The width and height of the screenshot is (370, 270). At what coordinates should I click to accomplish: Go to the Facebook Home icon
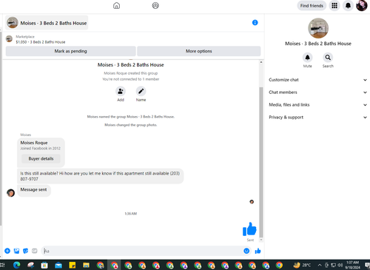(x=116, y=5)
